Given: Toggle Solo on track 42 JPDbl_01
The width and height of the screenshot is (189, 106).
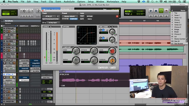Looking at the screenshot, I should click(11, 77).
